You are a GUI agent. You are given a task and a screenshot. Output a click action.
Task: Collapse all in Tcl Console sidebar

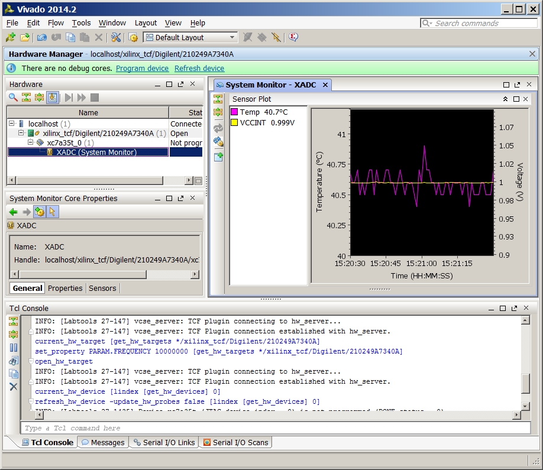coord(14,321)
